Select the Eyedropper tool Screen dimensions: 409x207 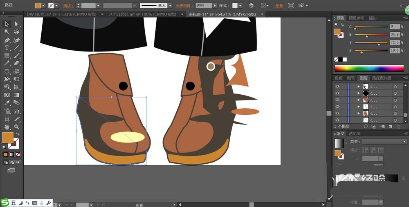(7, 103)
